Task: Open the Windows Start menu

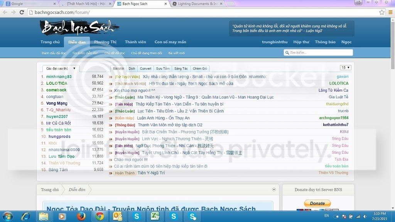Action: (x=8, y=217)
